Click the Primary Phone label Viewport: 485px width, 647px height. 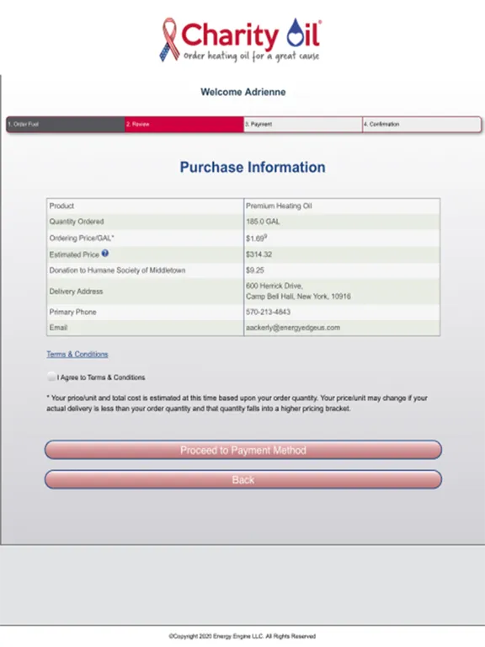pyautogui.click(x=72, y=312)
